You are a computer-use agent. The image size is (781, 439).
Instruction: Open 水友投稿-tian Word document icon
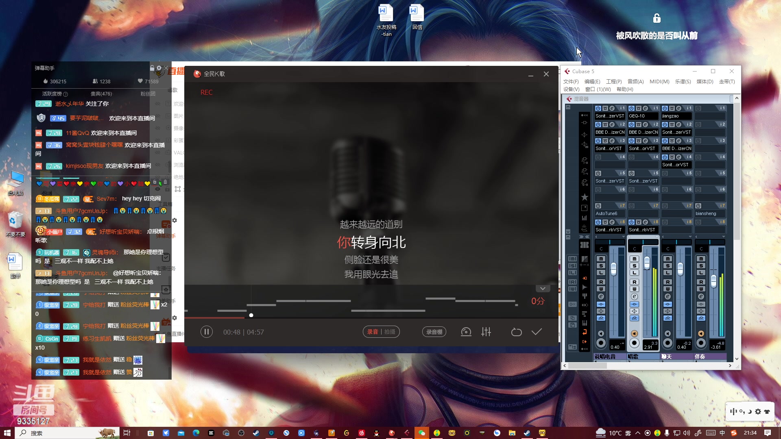386,20
